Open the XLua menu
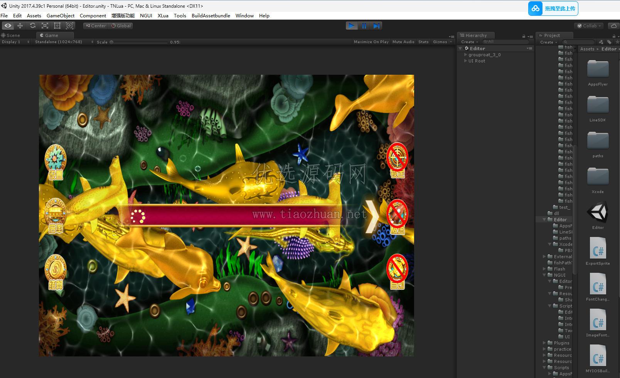 [x=163, y=16]
